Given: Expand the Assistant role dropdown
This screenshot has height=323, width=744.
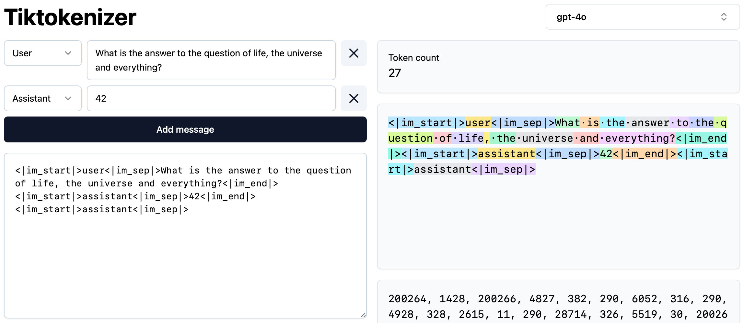Looking at the screenshot, I should 42,98.
